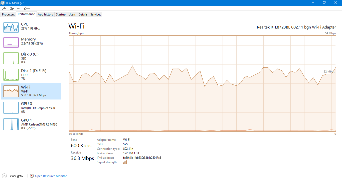Minimize the Task Manager window
This screenshot has width=342, height=182.
(313, 2)
